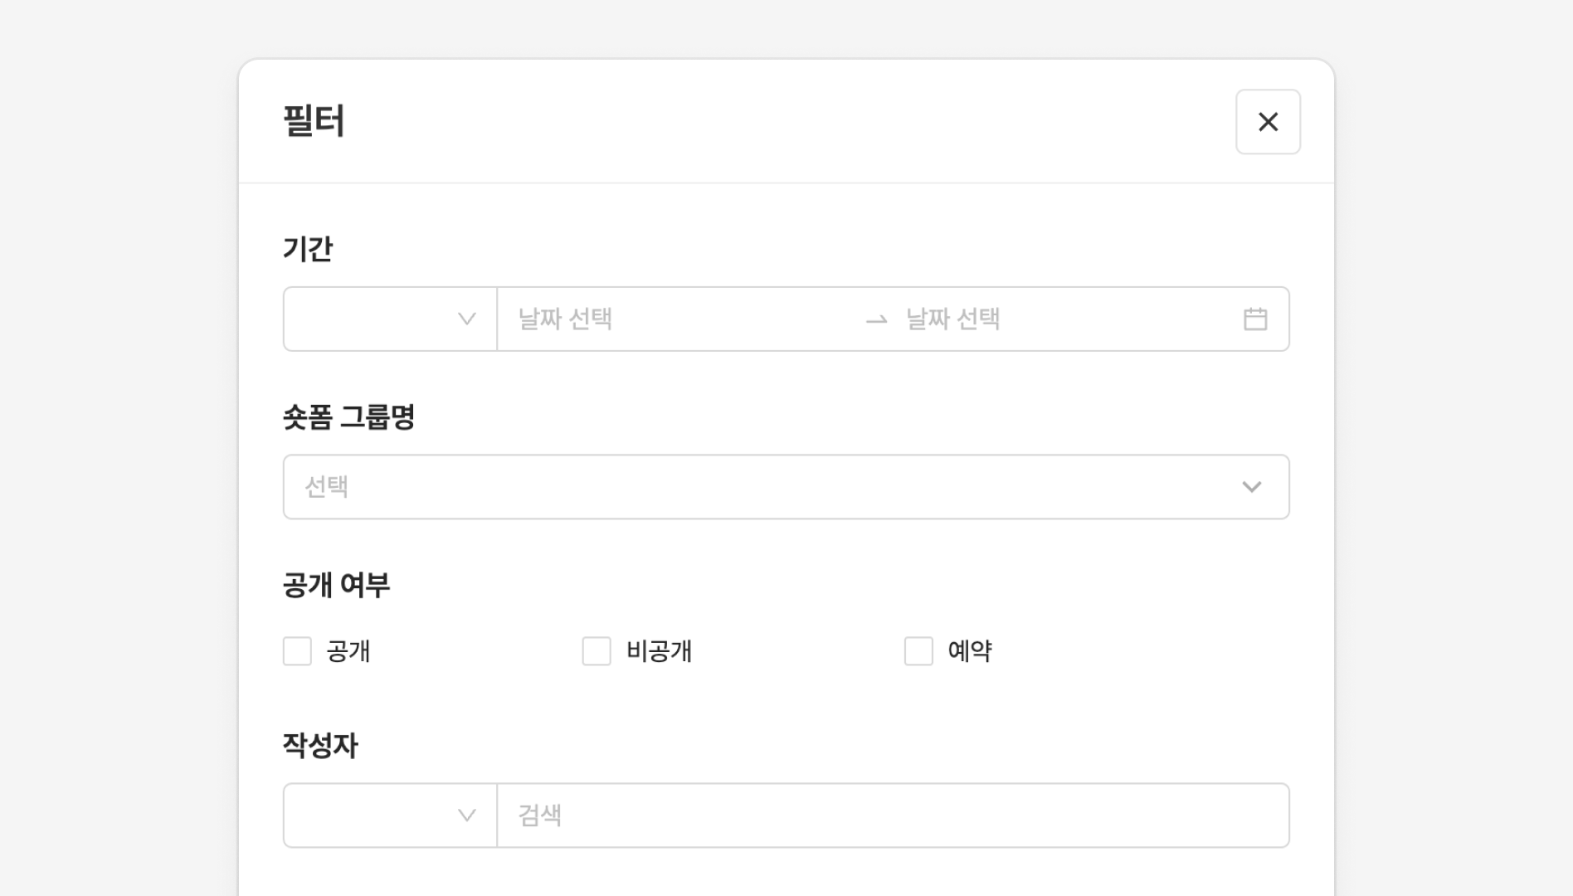This screenshot has height=896, width=1573.
Task: Check the 공개 checkbox
Action: [x=297, y=651]
